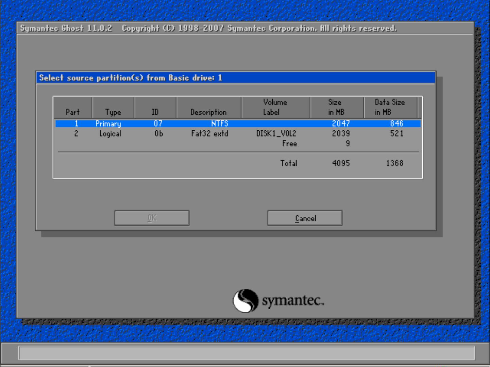Click the 846 data size value
This screenshot has height=367, width=490.
click(397, 124)
